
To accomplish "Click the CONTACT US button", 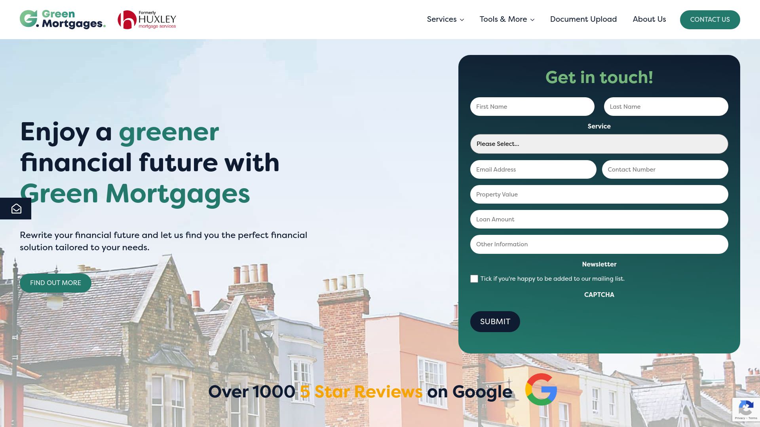I will pos(710,19).
